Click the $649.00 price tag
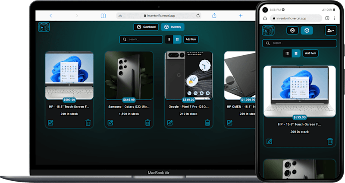 188,100
